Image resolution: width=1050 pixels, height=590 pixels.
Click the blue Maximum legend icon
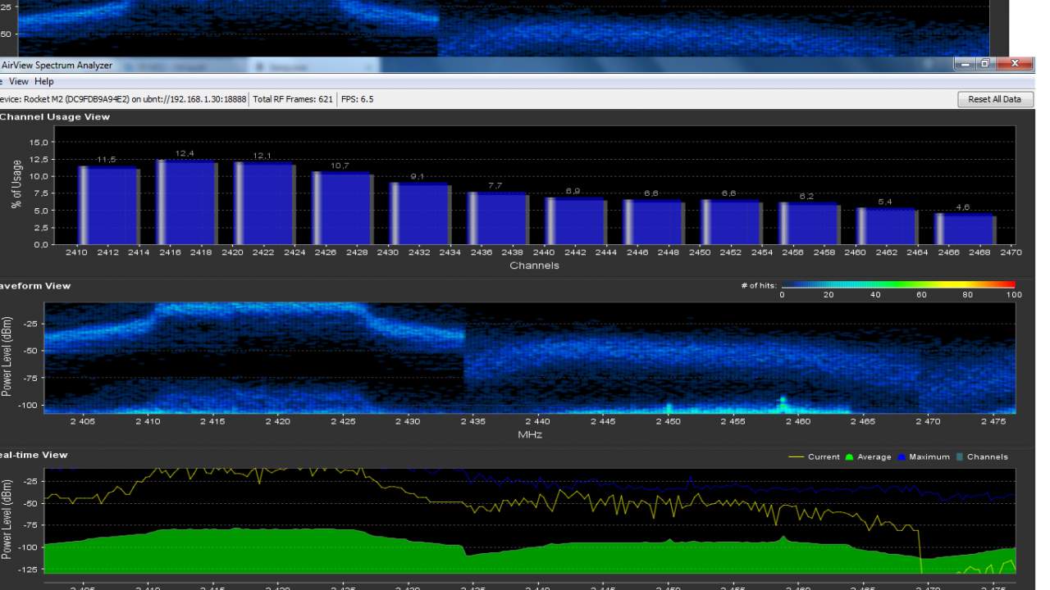tap(901, 457)
